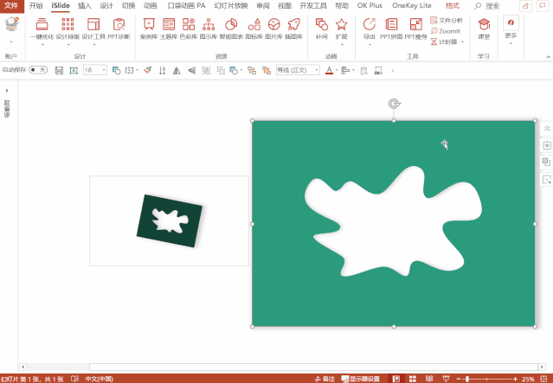The image size is (553, 383).
Task: Expand the 计时器 dropdown arrow
Action: (462, 41)
